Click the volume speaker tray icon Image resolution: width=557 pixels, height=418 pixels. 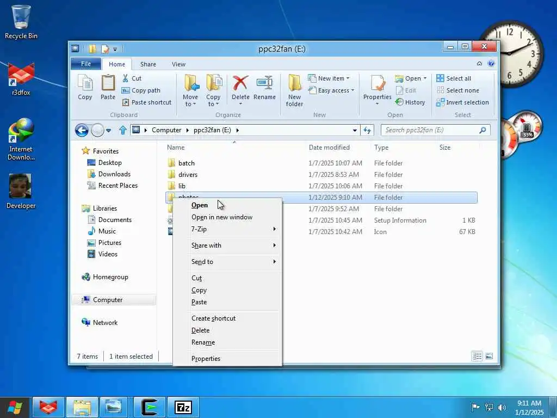click(502, 407)
